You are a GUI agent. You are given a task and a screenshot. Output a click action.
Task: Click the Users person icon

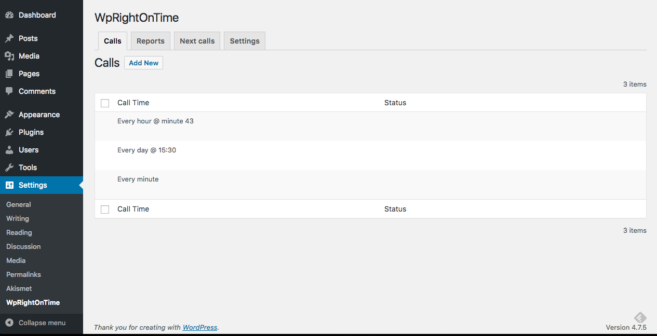(9, 150)
